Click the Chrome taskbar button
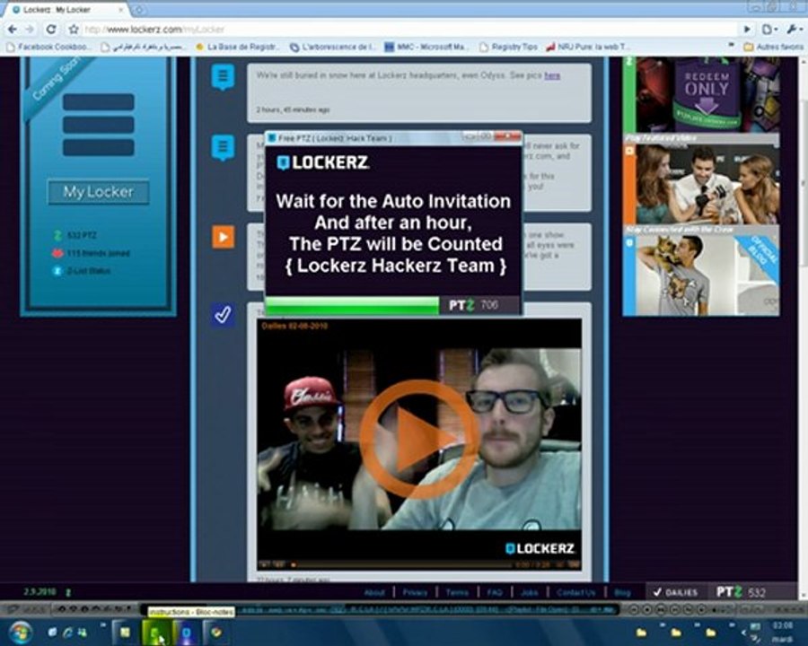 [x=217, y=632]
